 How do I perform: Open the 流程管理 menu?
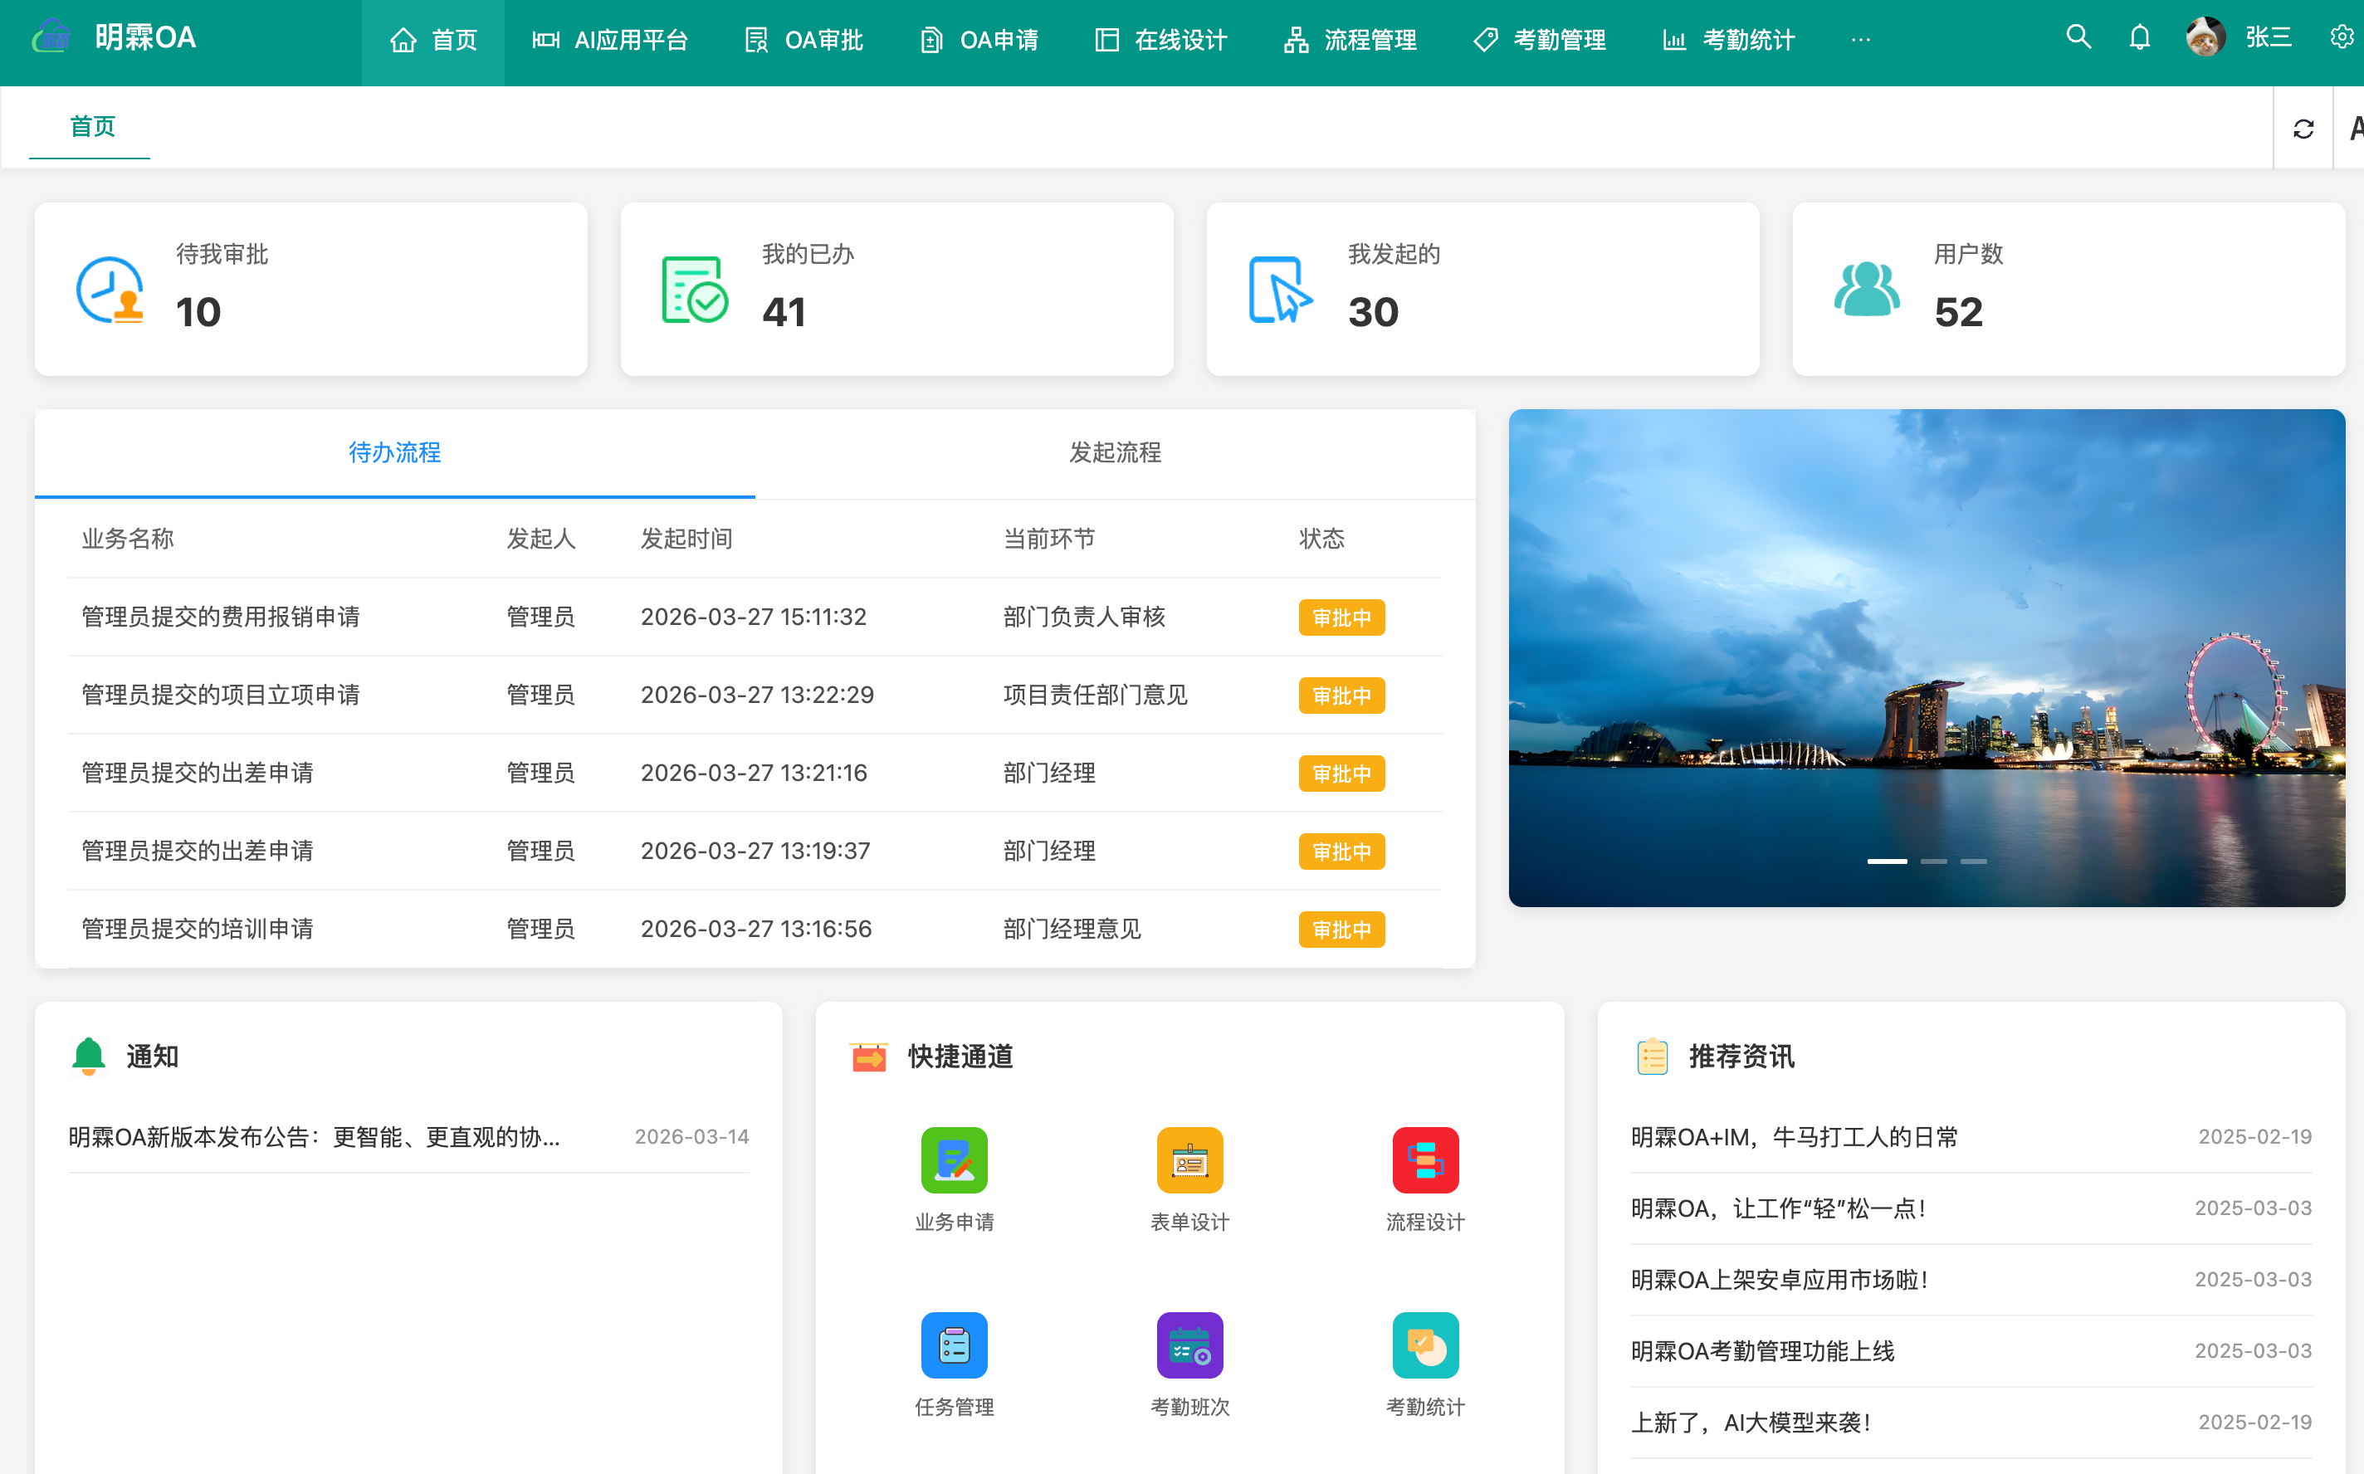(1351, 40)
